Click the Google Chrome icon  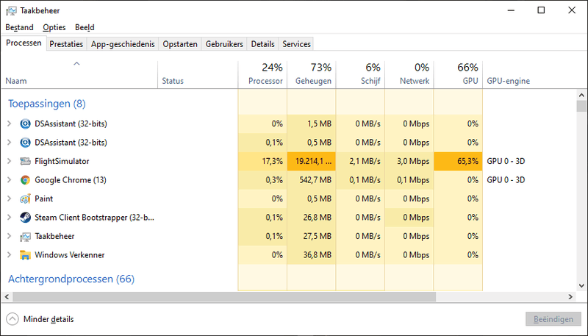25,180
